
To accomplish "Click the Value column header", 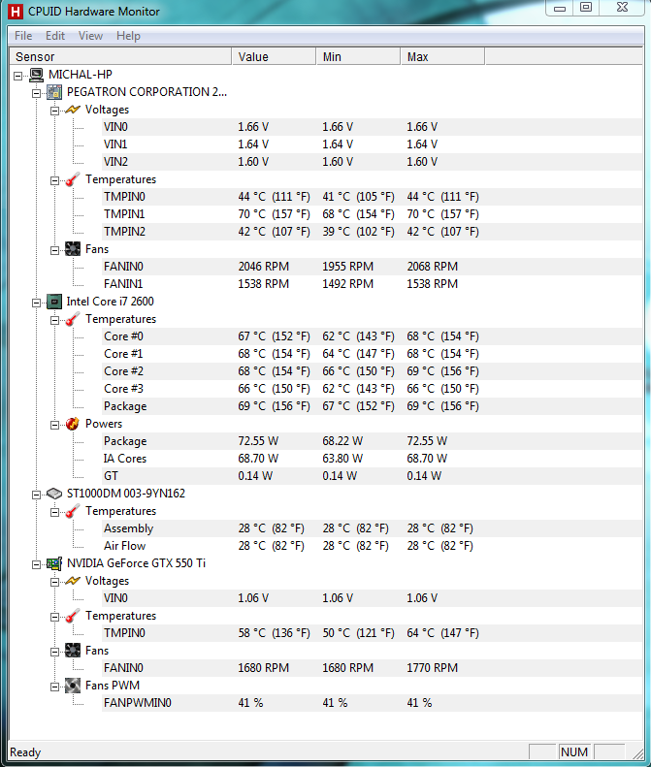I will pos(274,57).
